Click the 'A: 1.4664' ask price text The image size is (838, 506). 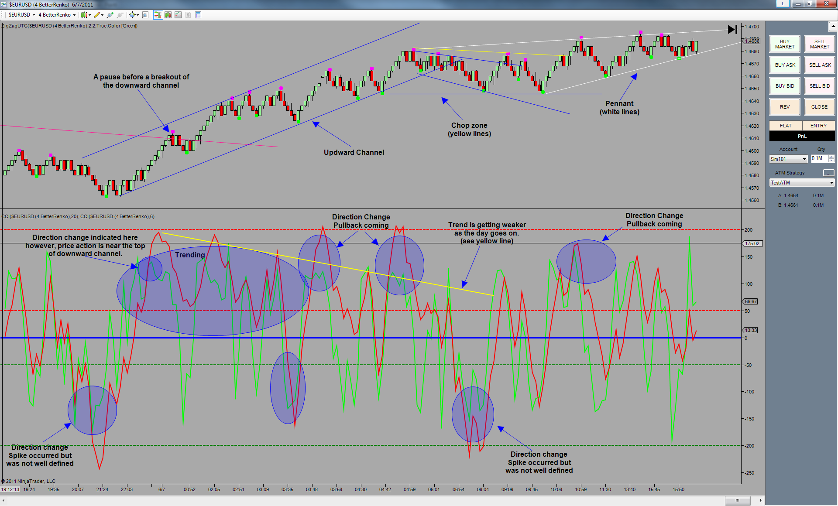[x=788, y=195]
